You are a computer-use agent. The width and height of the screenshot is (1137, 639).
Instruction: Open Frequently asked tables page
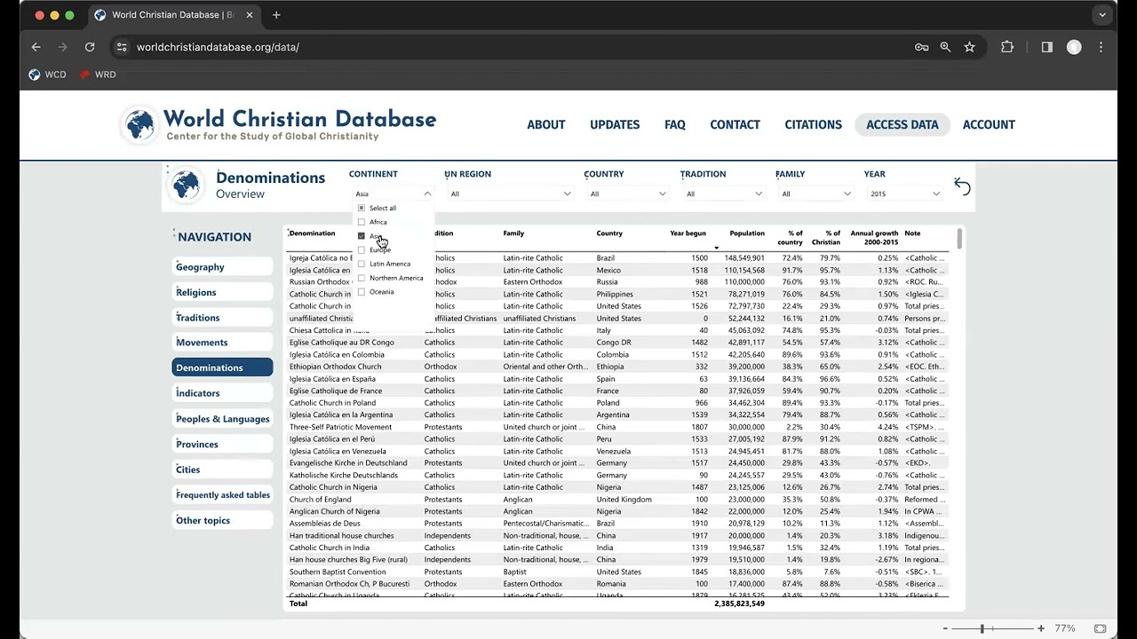[x=222, y=495]
